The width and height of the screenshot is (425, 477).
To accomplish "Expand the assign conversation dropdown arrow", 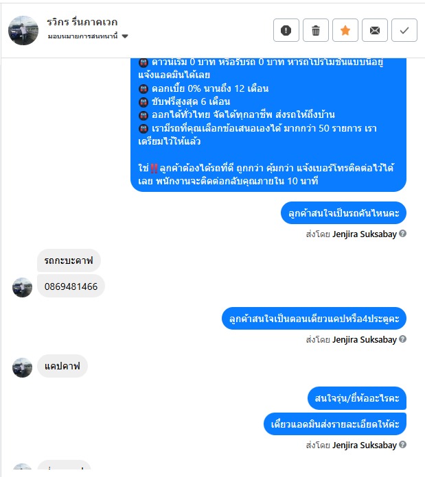I will point(124,36).
